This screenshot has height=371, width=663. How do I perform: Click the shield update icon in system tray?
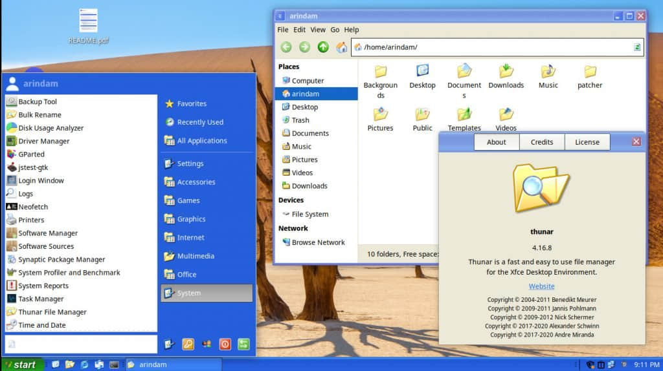[x=590, y=365]
